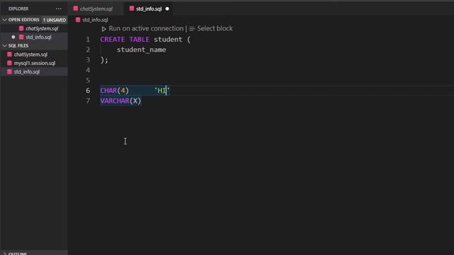Click unsaved dot beside std_info.sql in Open Editors
This screenshot has height=255, width=454.
tap(13, 37)
